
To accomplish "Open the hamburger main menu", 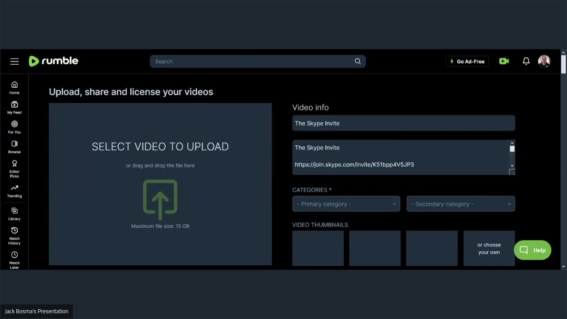I will click(15, 62).
